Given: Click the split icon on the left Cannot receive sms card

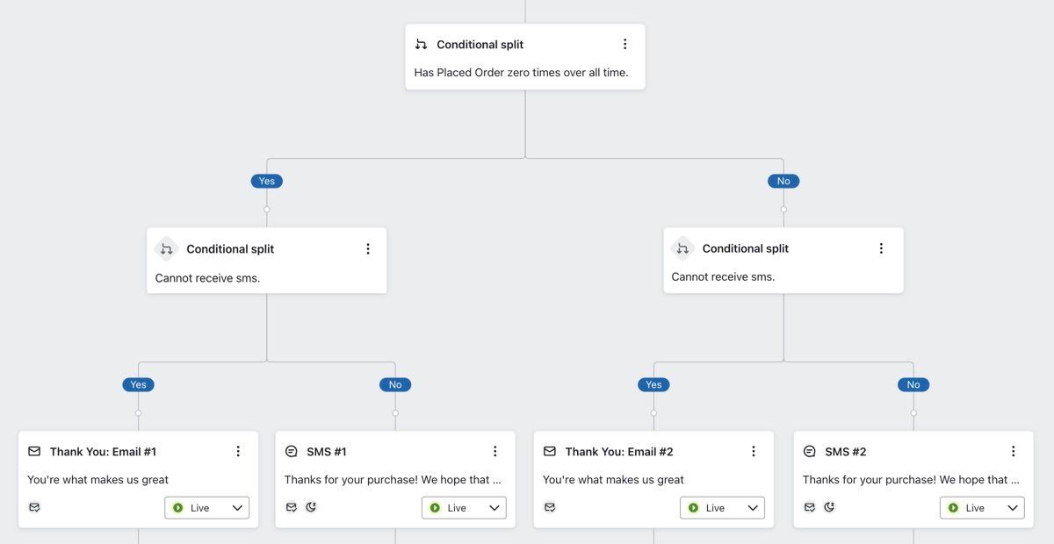Looking at the screenshot, I should tap(166, 248).
